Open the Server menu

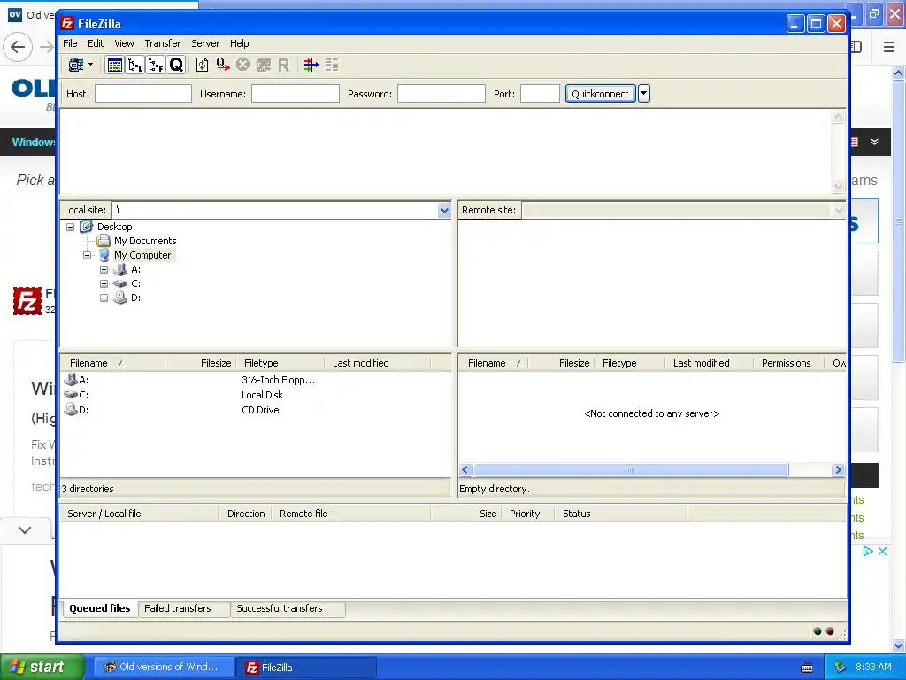tap(205, 43)
